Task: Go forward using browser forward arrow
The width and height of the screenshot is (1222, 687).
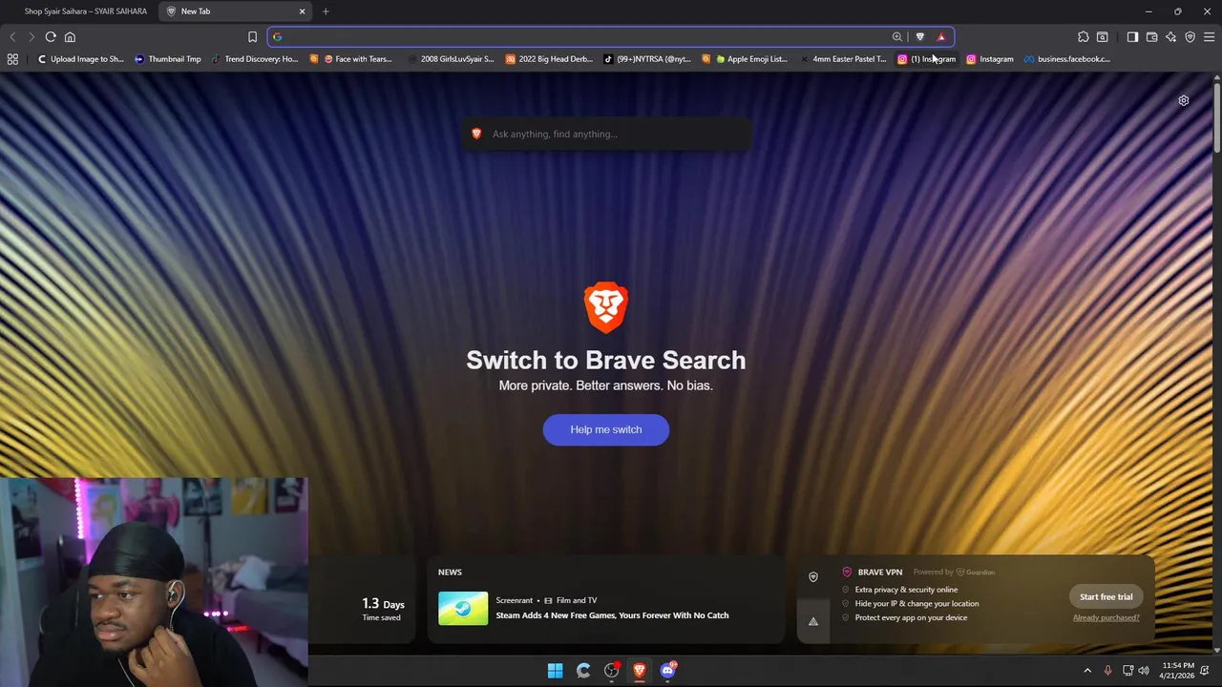Action: pyautogui.click(x=32, y=37)
